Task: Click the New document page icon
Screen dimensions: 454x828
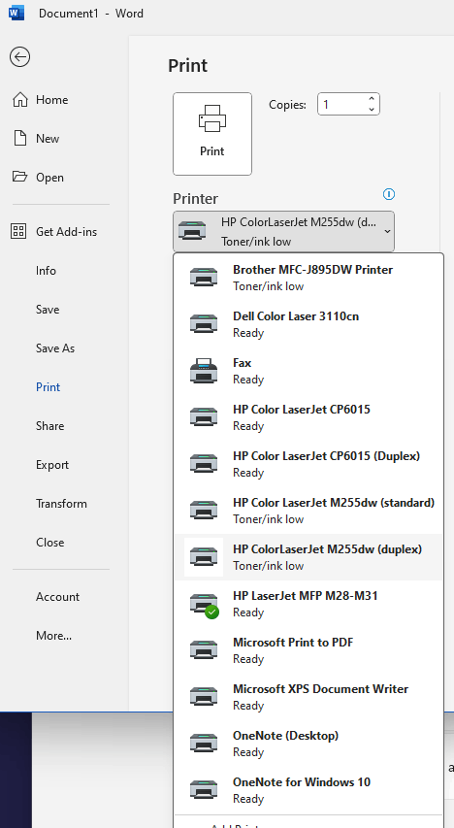Action: tap(20, 139)
